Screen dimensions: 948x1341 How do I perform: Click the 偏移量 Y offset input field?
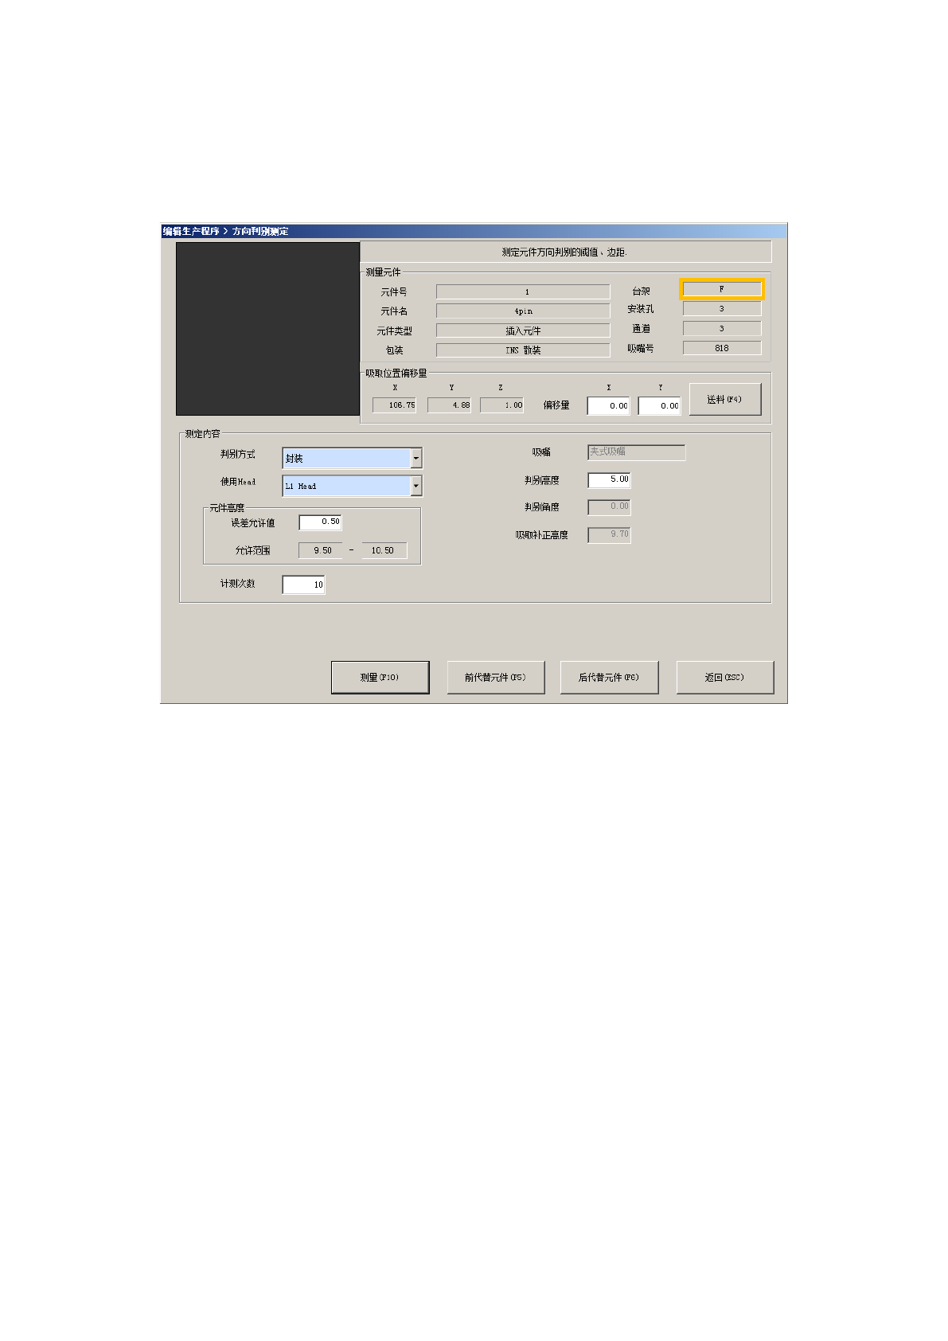pyautogui.click(x=660, y=405)
